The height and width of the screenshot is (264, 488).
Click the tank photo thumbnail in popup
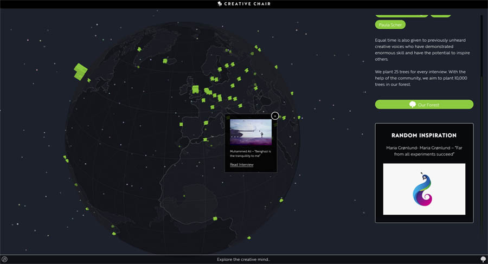[x=251, y=132]
